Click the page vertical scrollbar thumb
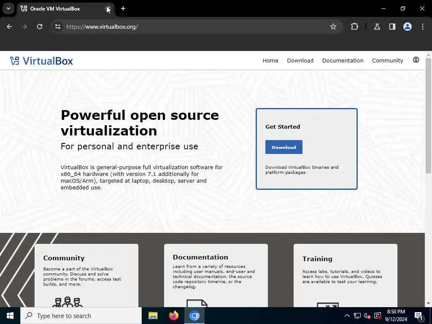432x324 pixels. coord(428,115)
